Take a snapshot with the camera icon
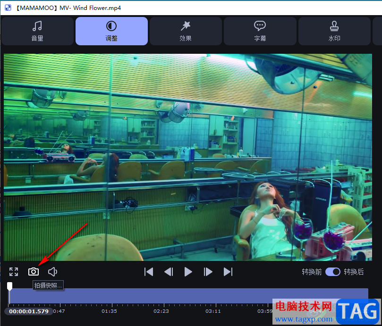Image resolution: width=382 pixels, height=326 pixels. [x=34, y=272]
